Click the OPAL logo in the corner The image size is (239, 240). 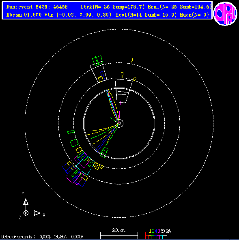[225, 14]
